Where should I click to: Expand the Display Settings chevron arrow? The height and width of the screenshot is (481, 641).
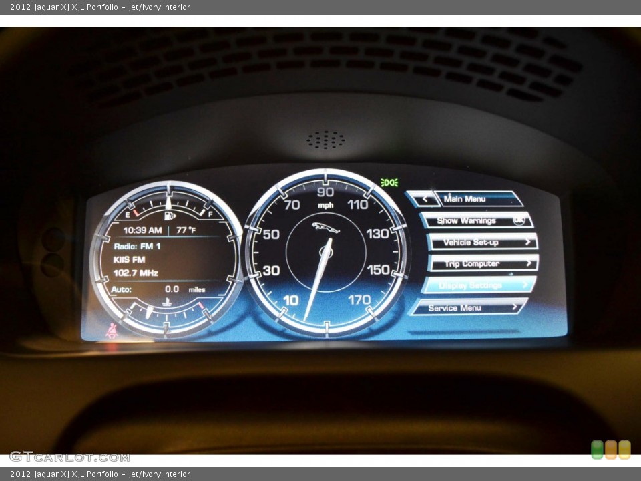point(525,285)
